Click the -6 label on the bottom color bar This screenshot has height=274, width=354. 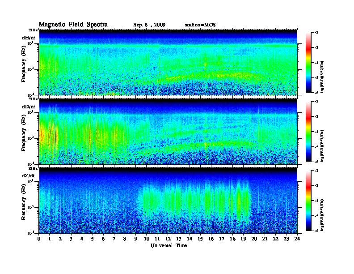[316, 231]
